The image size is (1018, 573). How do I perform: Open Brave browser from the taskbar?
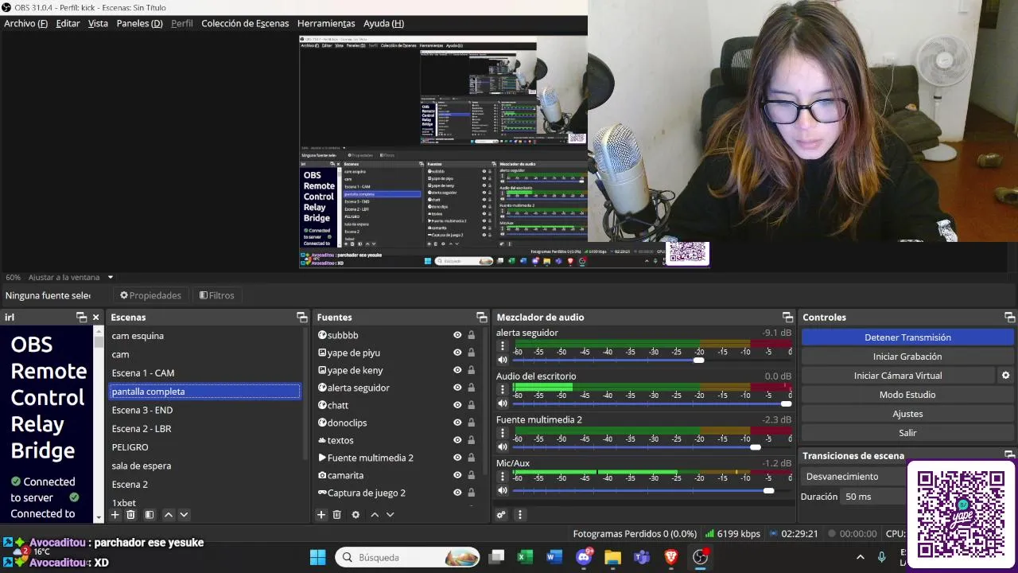click(671, 557)
